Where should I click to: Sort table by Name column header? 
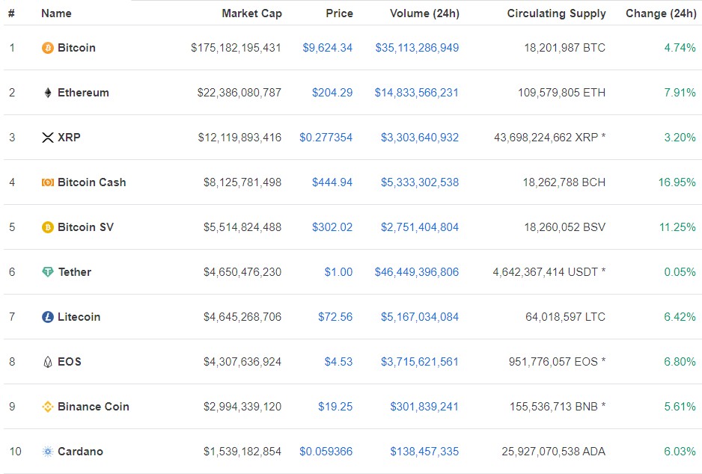tap(56, 13)
